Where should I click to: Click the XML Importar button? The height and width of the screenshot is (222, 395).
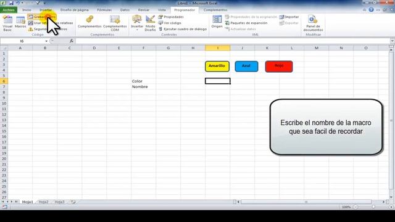pyautogui.click(x=289, y=17)
